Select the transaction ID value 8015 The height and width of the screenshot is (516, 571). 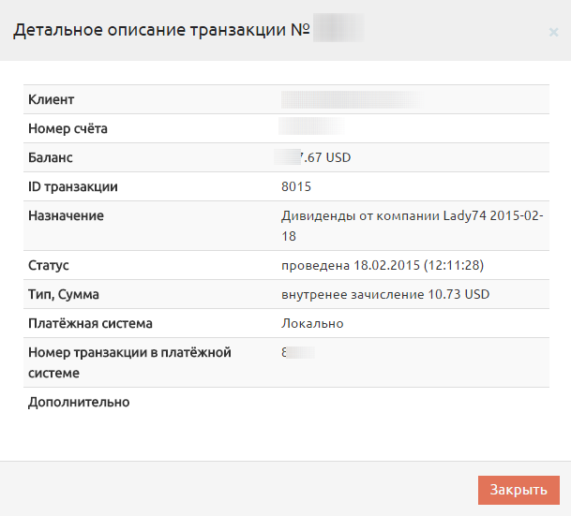click(x=296, y=186)
